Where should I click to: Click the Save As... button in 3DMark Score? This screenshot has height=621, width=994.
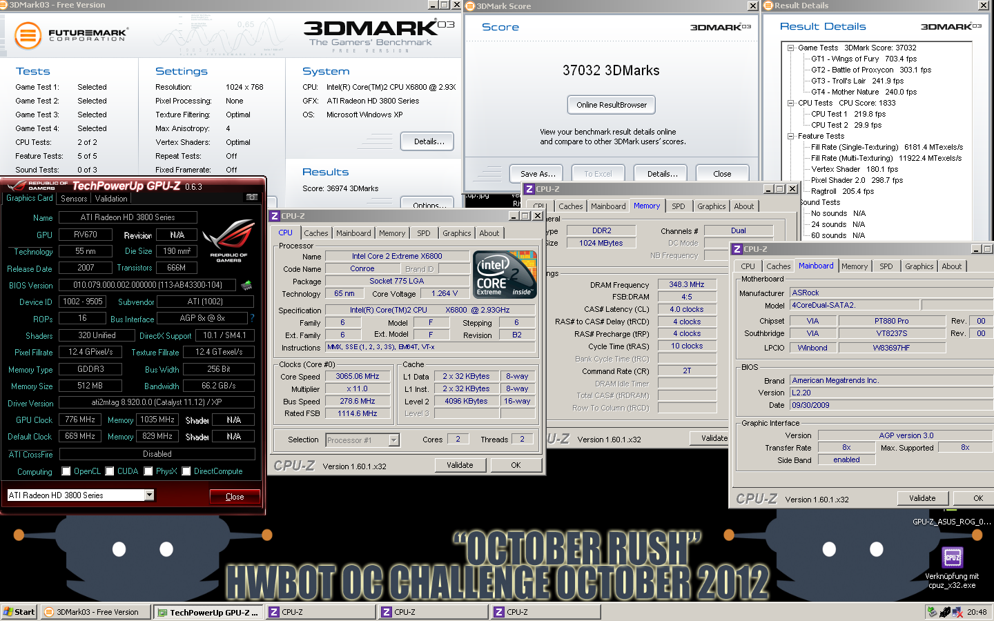[x=538, y=174]
